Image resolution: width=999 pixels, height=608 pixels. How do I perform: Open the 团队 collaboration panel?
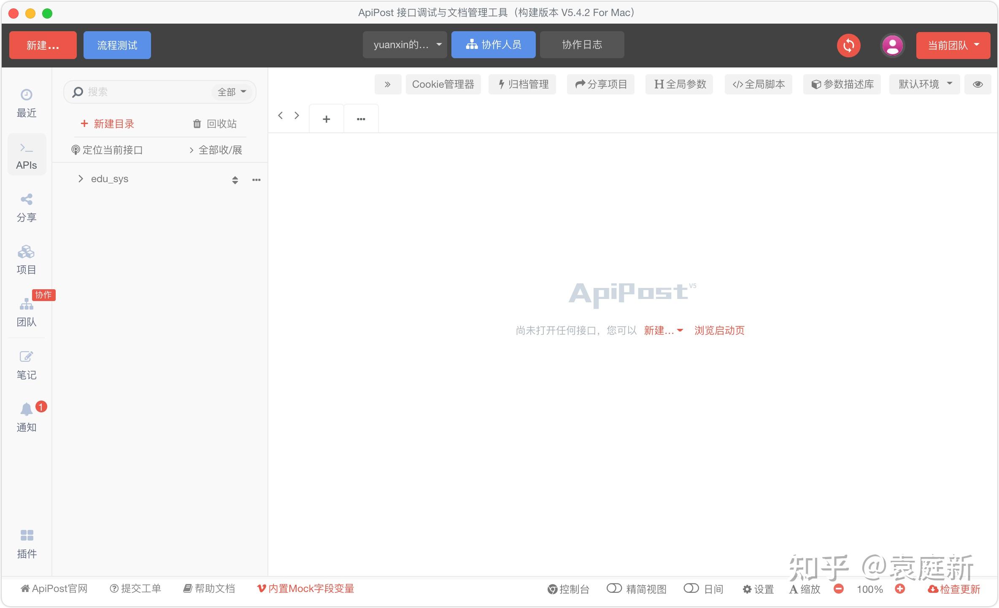pyautogui.click(x=26, y=312)
